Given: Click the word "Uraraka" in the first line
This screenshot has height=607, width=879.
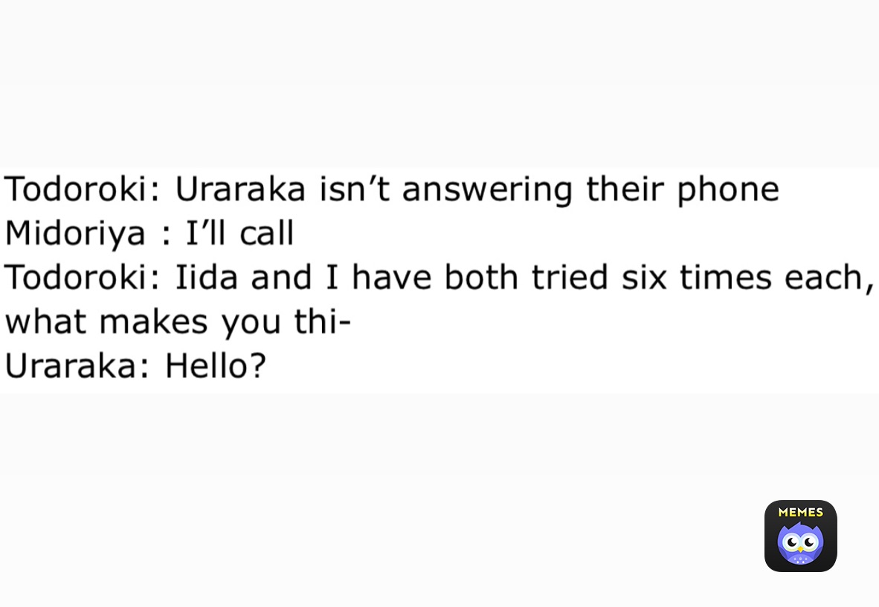Looking at the screenshot, I should (240, 189).
